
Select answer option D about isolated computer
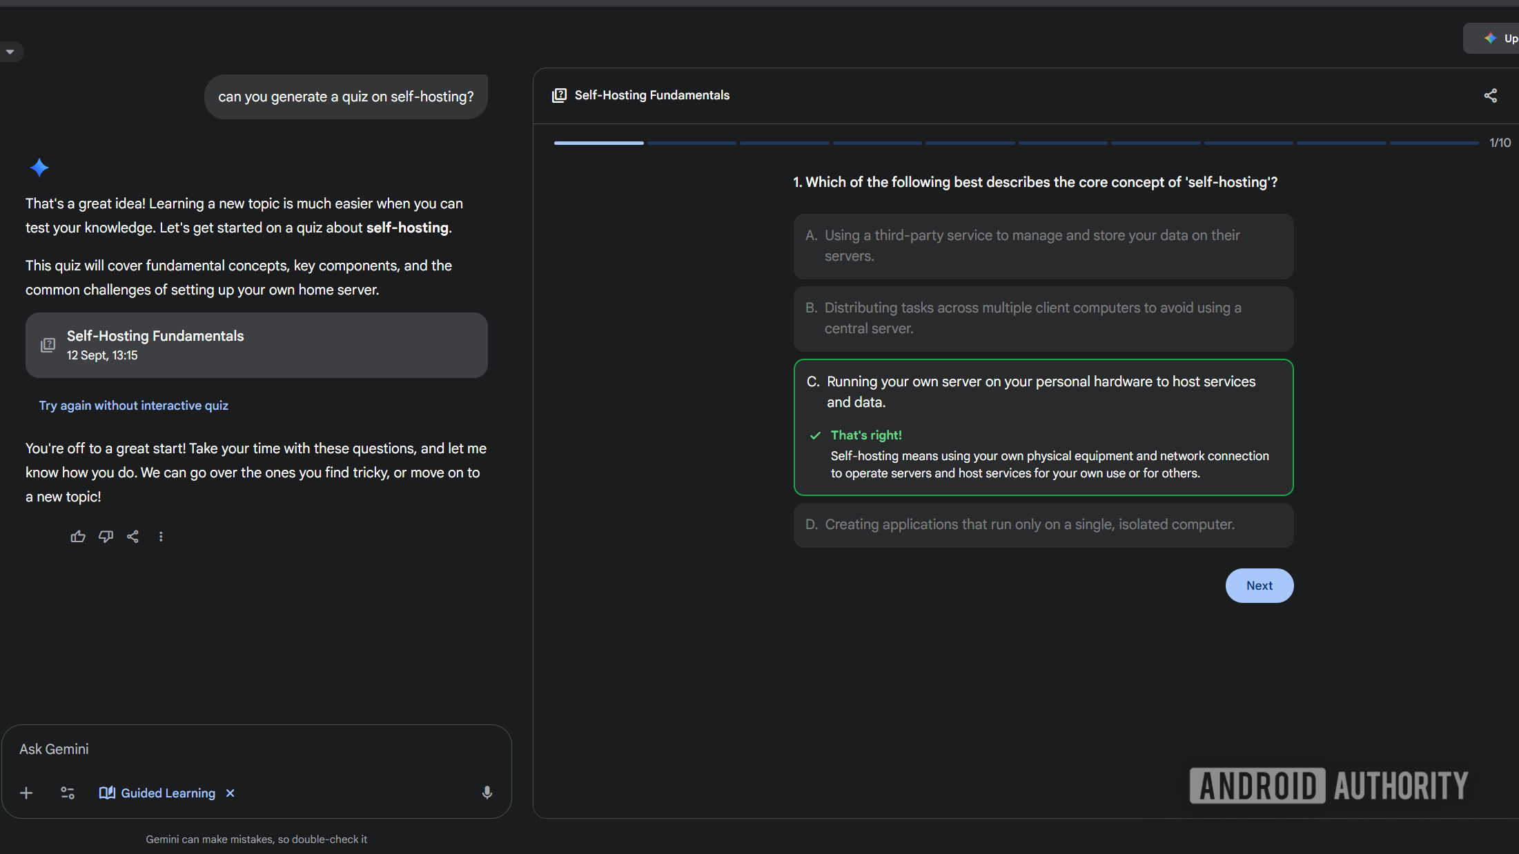click(x=1043, y=525)
